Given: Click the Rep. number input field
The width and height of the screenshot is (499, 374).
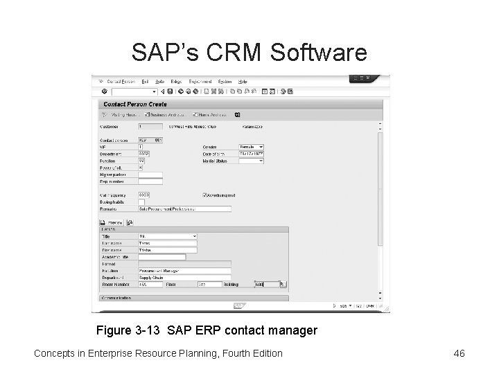Looking at the screenshot, I should pyautogui.click(x=150, y=181).
